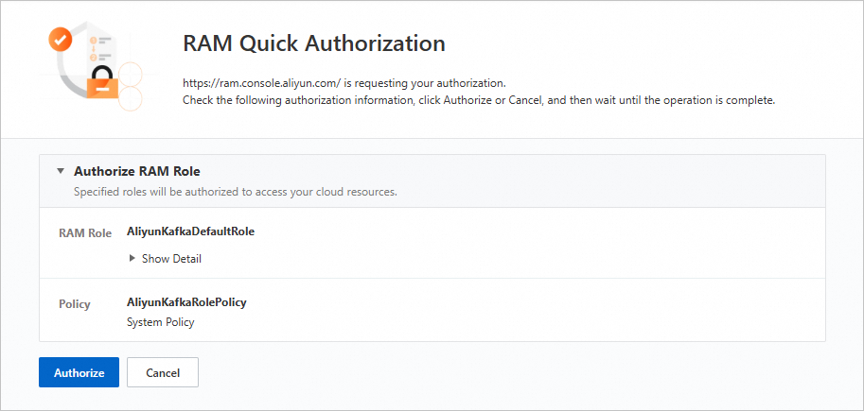Viewport: 864px width, 411px height.
Task: Select the AliyunKafkaRolePolicy policy name
Action: [186, 302]
